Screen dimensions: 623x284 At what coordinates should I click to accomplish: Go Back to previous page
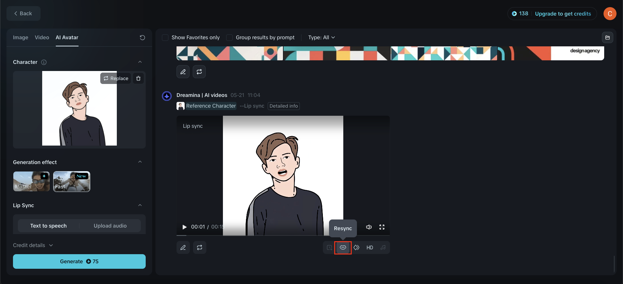coord(23,14)
